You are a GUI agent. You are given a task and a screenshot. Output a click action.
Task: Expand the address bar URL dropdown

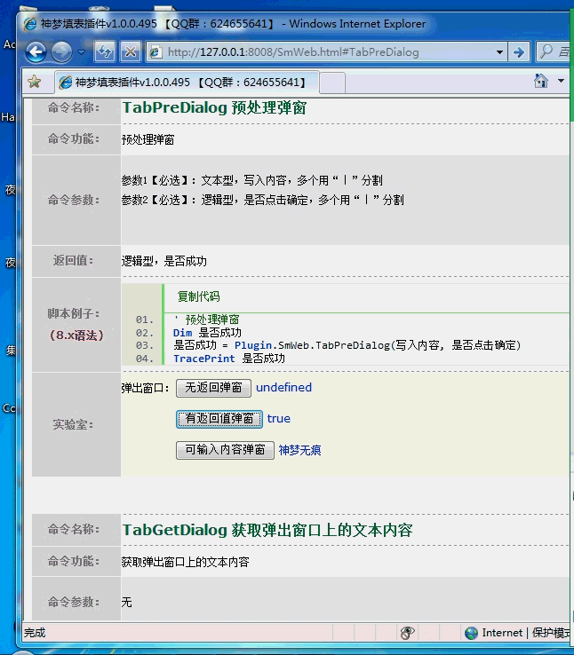coord(498,52)
